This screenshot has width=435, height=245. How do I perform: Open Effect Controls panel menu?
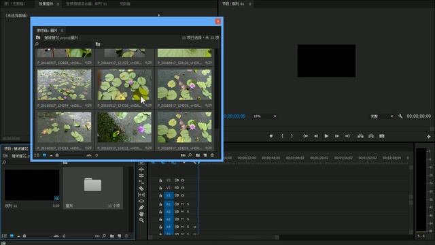pos(58,4)
